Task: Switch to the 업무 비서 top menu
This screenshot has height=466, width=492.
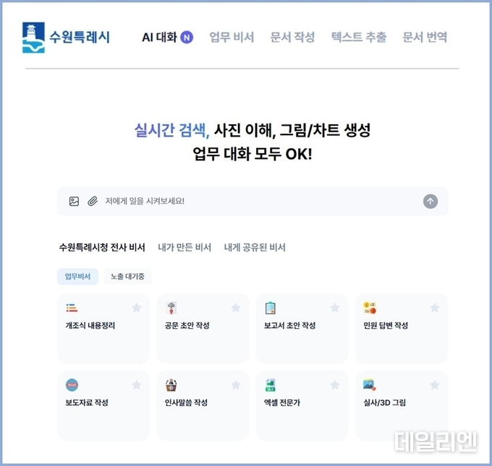Action: 232,38
